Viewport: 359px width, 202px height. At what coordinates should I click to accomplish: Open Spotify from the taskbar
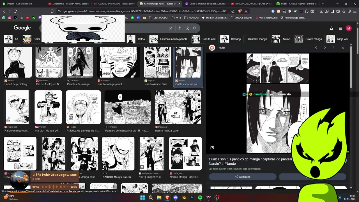[200, 198]
